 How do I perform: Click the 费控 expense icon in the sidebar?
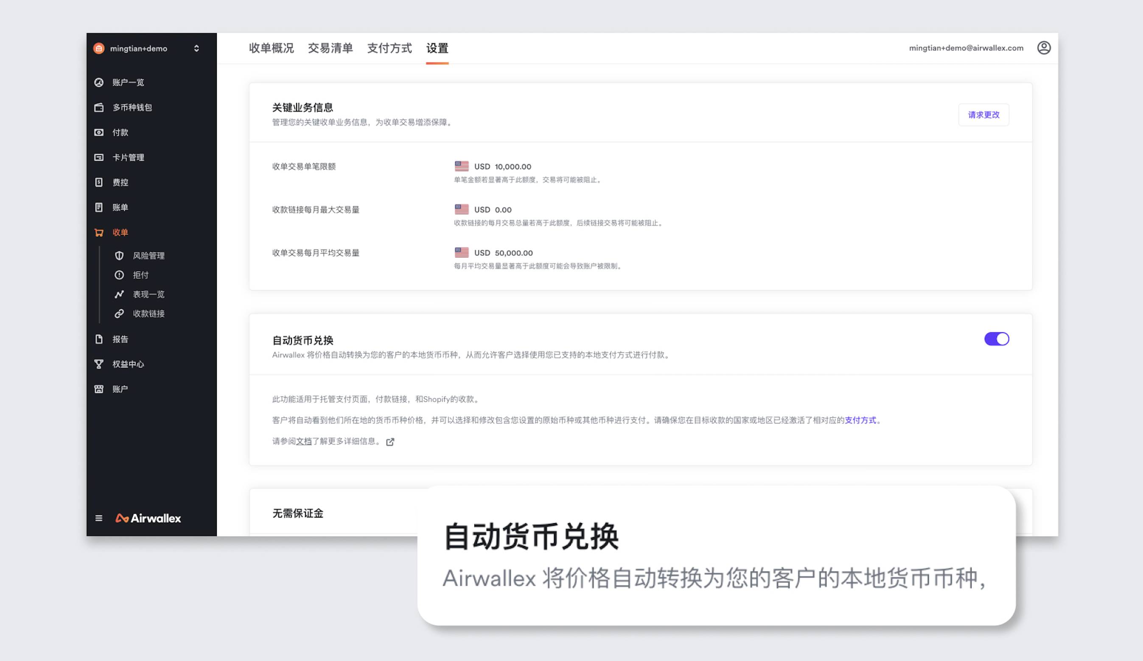point(99,182)
